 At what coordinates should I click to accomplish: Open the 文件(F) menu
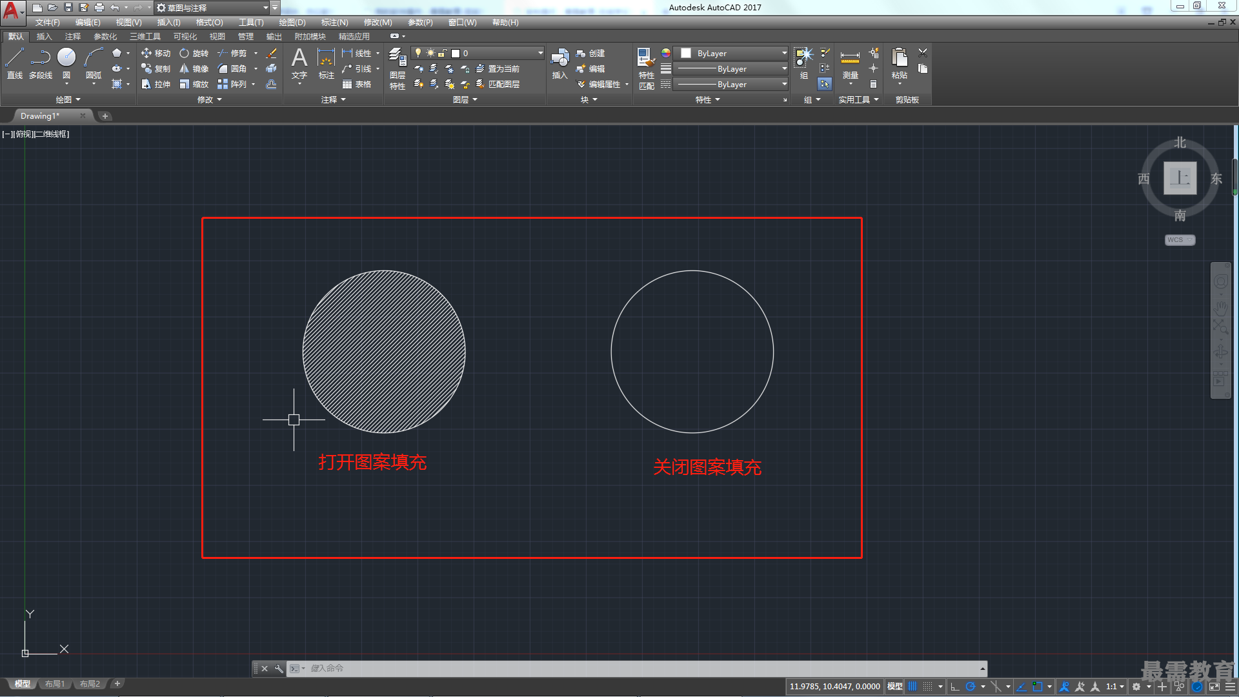[x=48, y=22]
